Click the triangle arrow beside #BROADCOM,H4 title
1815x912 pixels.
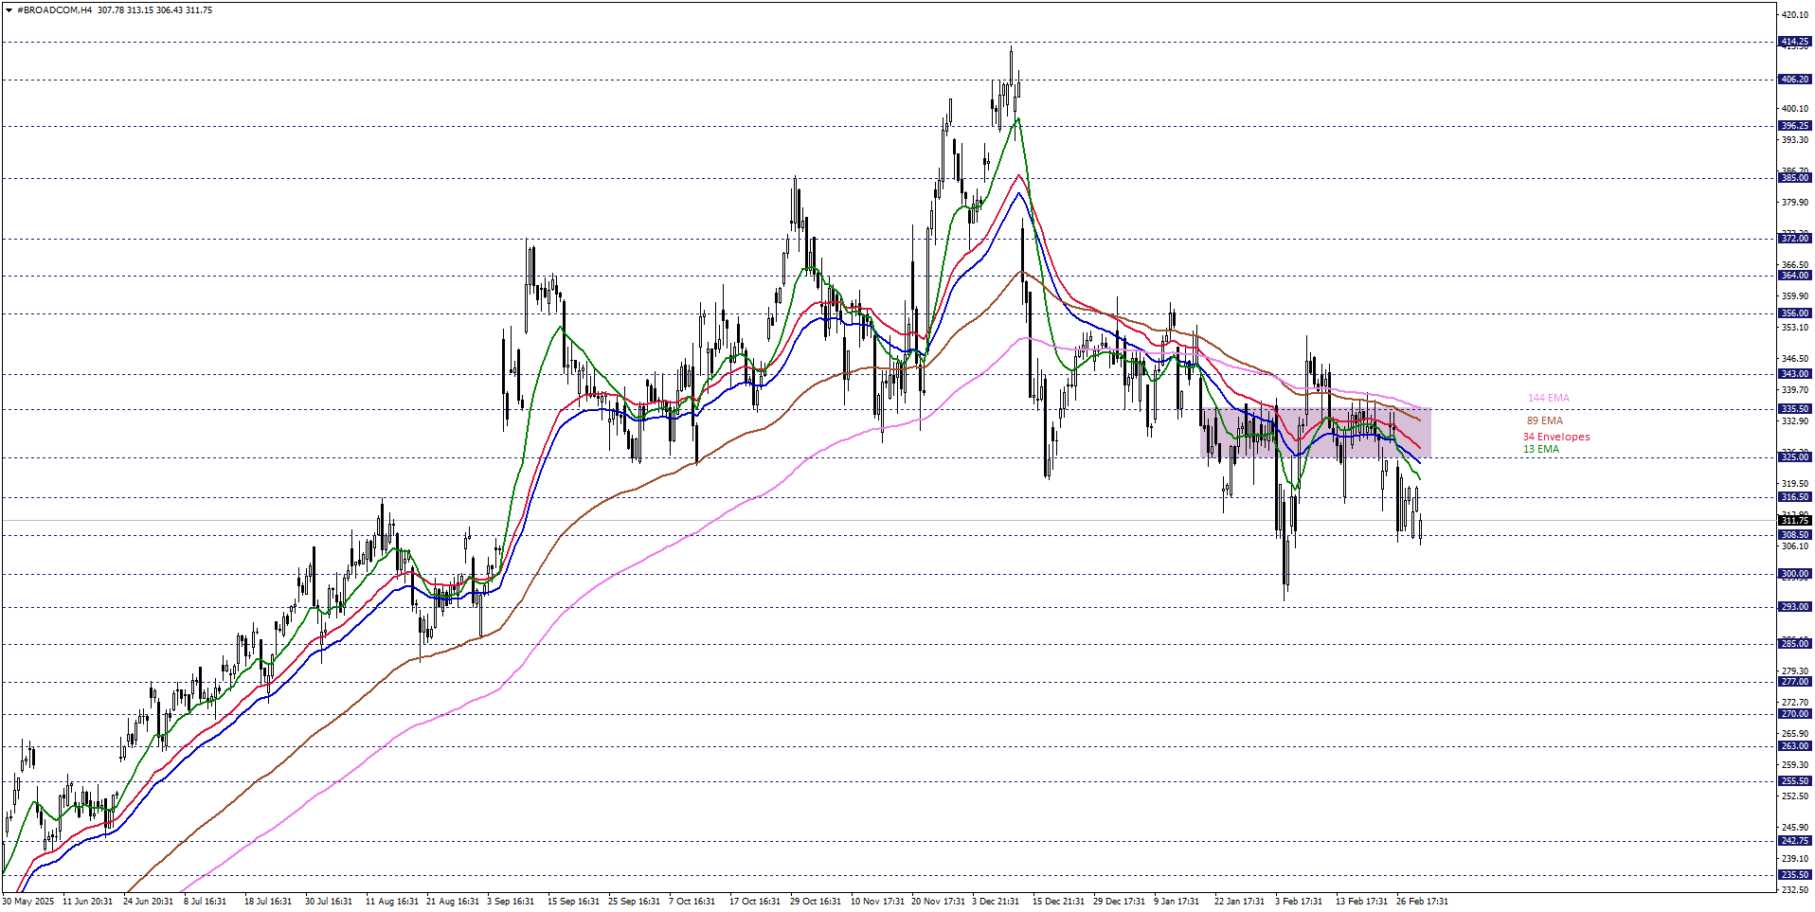click(9, 10)
